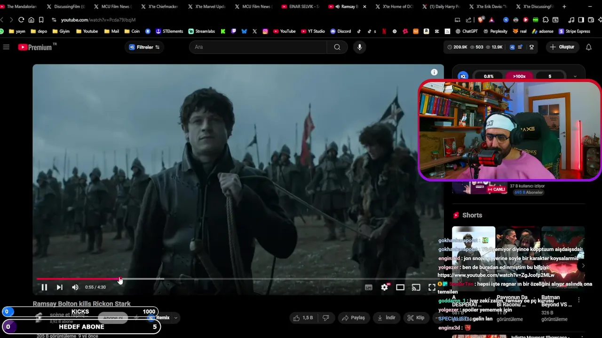Bookmark this page icon
This screenshot has height=338, width=602.
click(x=41, y=20)
